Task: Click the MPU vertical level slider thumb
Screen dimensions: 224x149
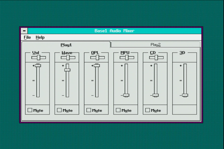Action: [126, 95]
